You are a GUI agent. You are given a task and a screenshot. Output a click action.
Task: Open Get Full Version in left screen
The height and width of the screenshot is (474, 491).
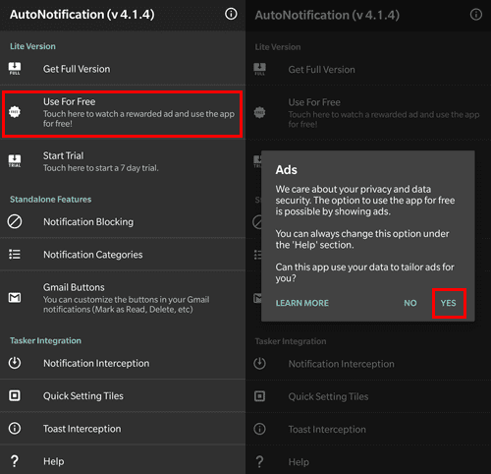click(x=123, y=69)
